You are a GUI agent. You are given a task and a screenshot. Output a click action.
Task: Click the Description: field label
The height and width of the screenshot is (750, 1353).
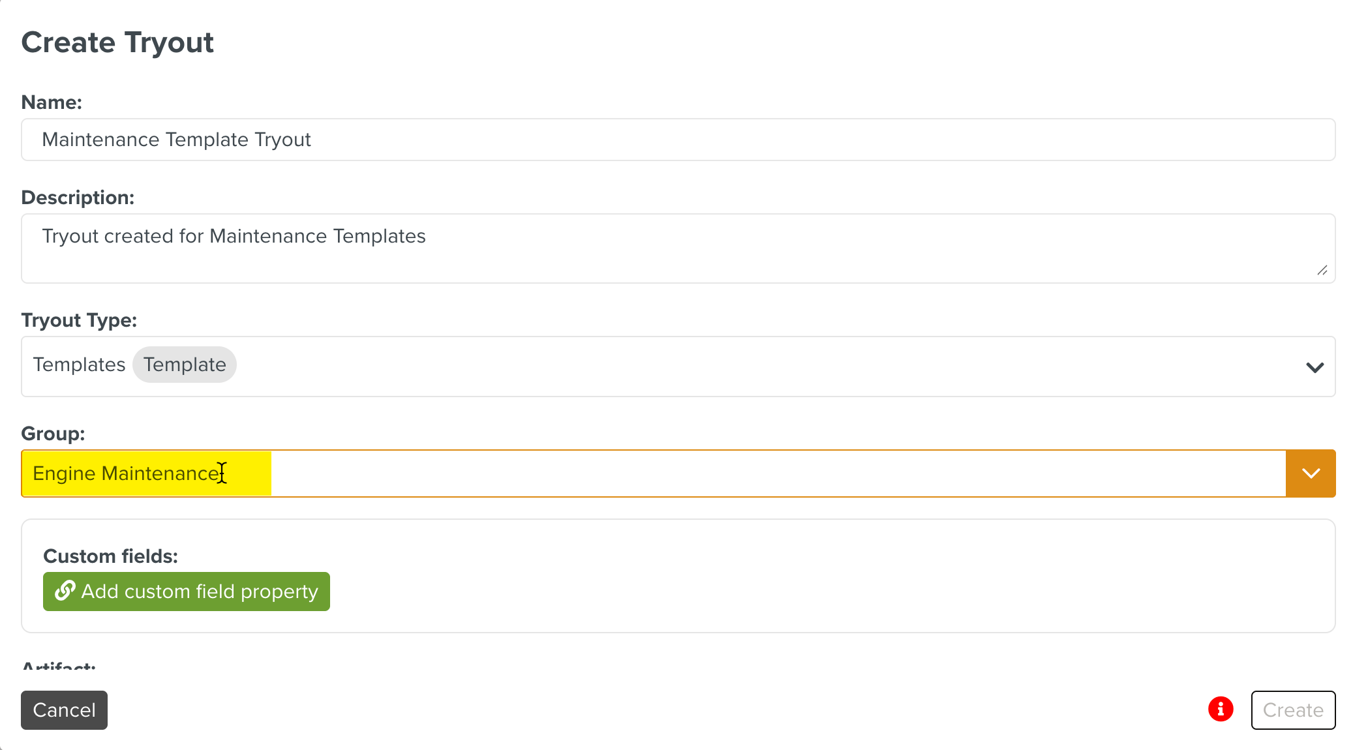click(78, 198)
